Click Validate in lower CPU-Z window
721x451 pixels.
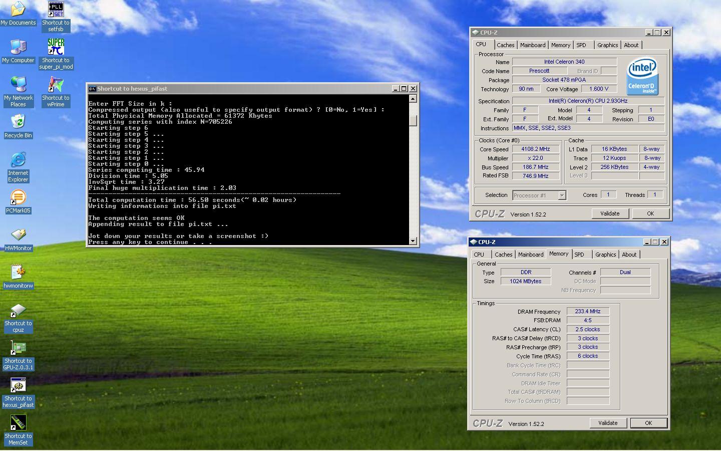pos(608,423)
